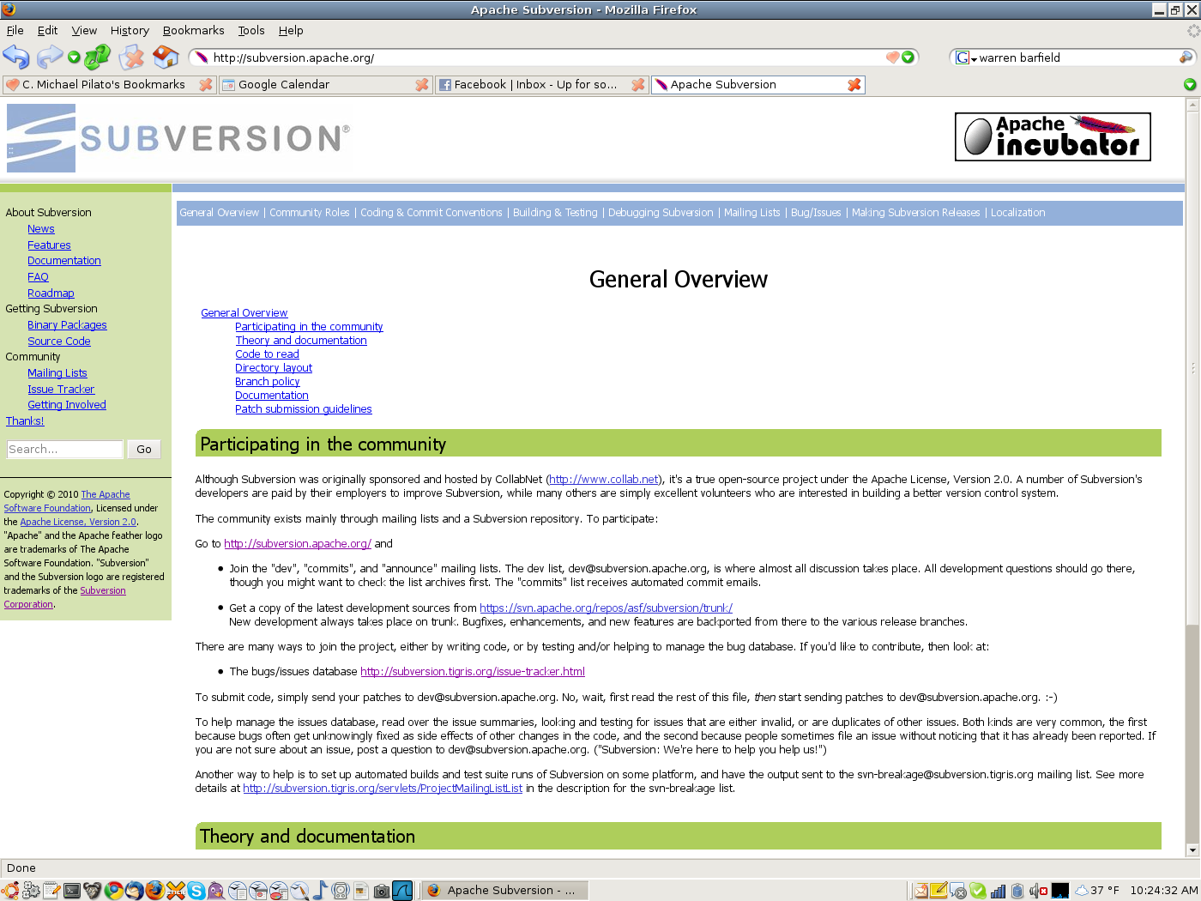Click the Apache Subversion taskbar window button

pos(504,891)
